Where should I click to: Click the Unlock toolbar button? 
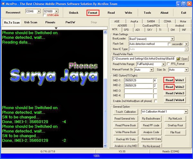(74, 13)
